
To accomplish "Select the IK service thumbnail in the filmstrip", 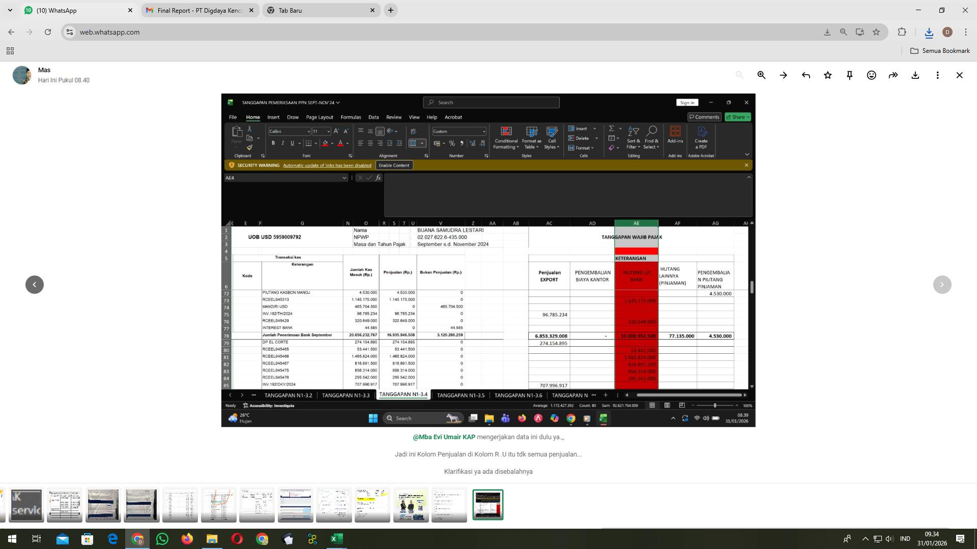I will pyautogui.click(x=26, y=505).
